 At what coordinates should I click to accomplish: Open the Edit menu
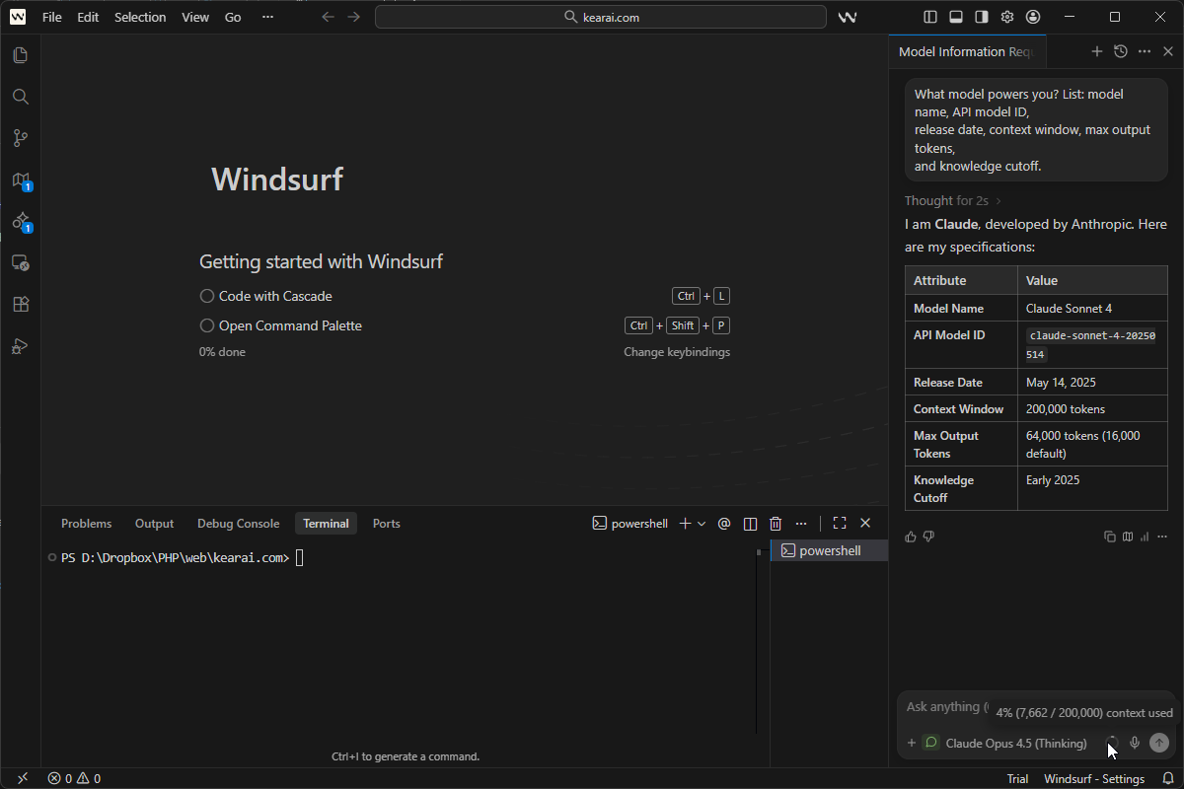coord(88,17)
